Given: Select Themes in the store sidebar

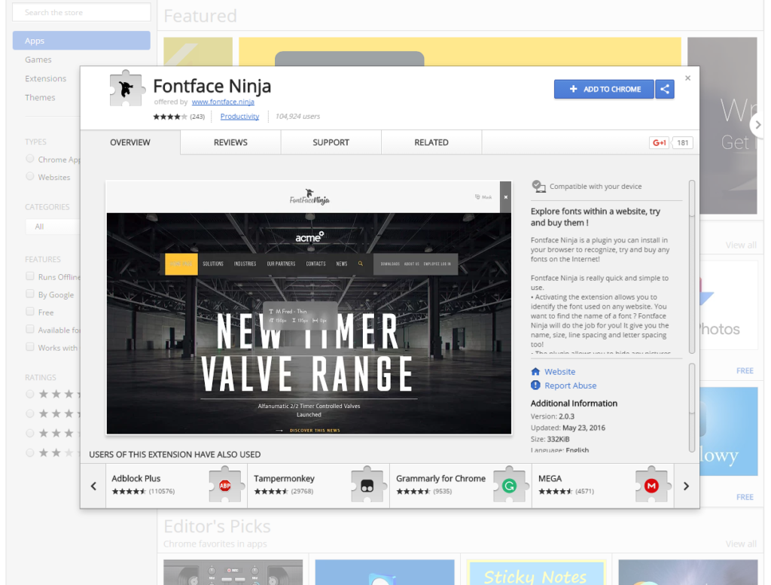Looking at the screenshot, I should 40,97.
